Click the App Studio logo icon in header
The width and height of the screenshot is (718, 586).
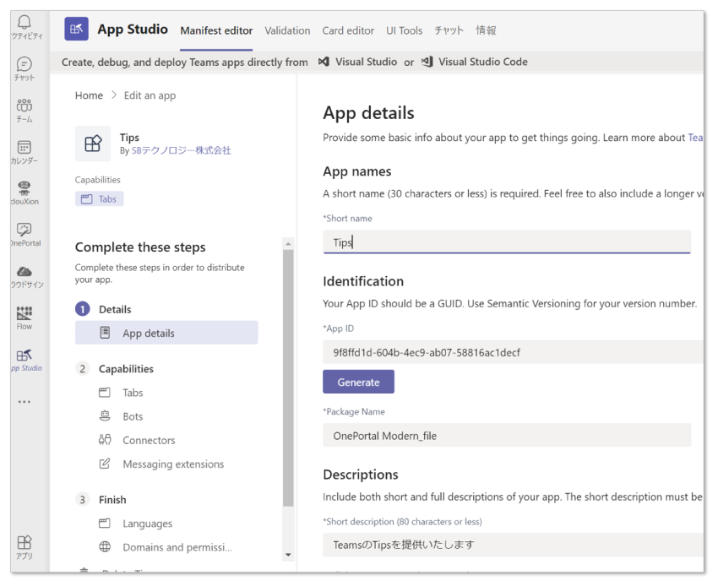pyautogui.click(x=77, y=29)
